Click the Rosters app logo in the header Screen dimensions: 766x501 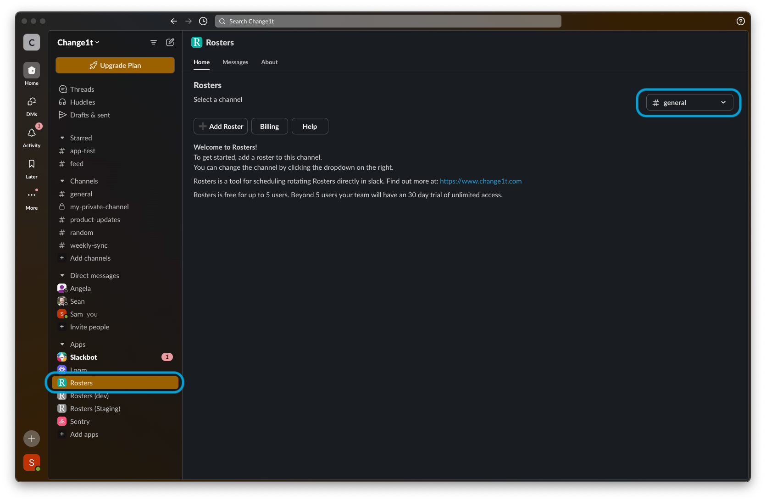tap(197, 42)
